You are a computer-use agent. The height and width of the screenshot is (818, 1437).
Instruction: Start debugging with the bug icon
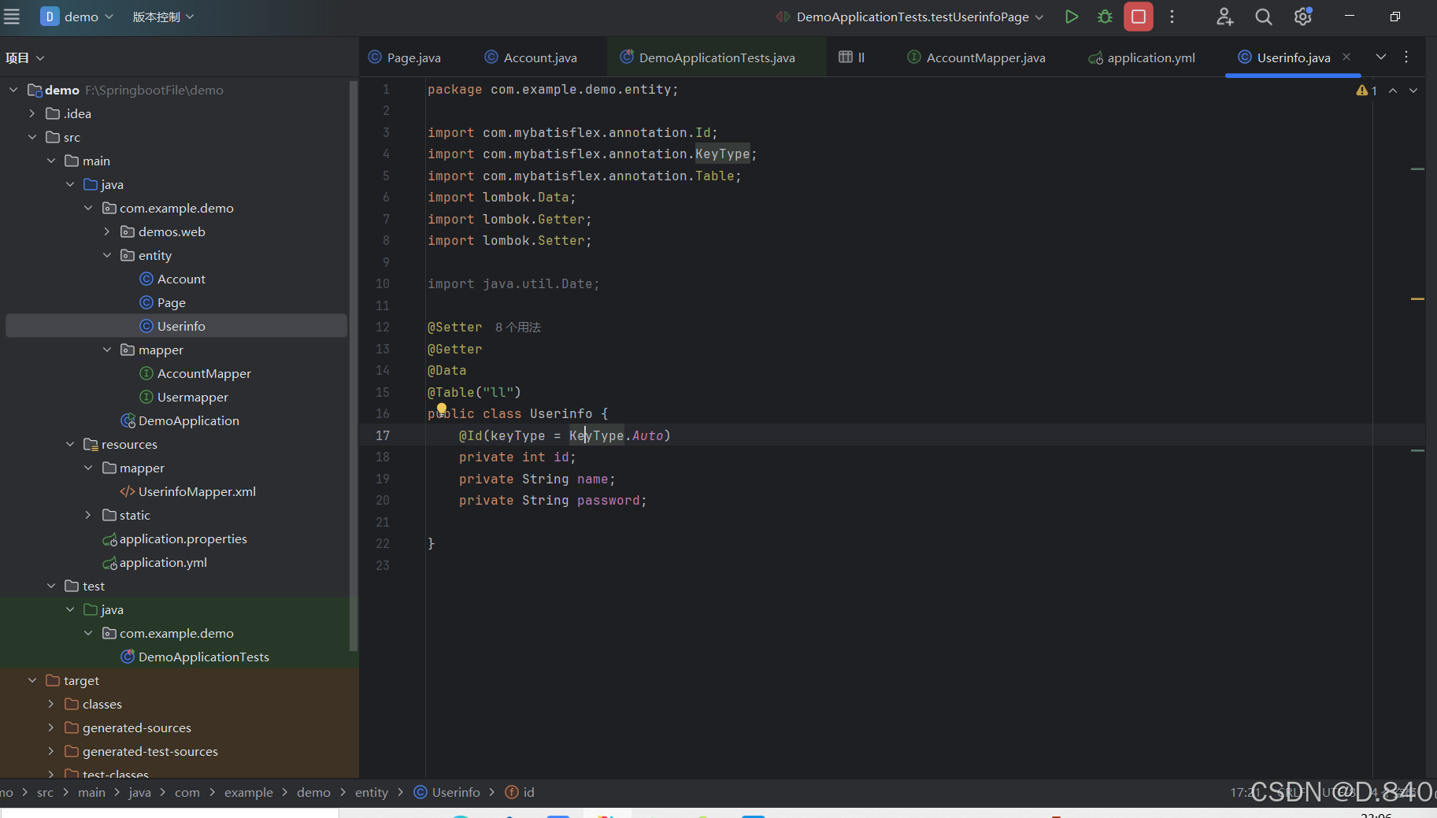coord(1105,16)
